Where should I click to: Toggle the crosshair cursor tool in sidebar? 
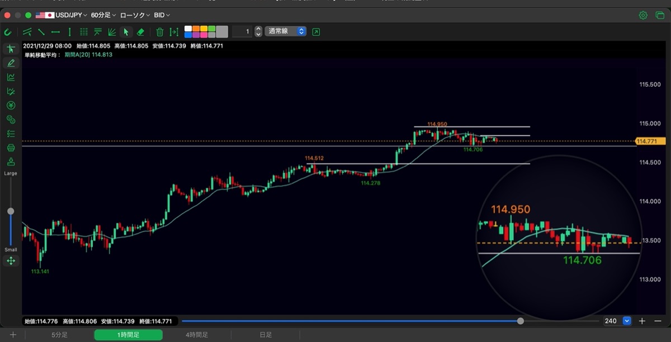pyautogui.click(x=11, y=49)
